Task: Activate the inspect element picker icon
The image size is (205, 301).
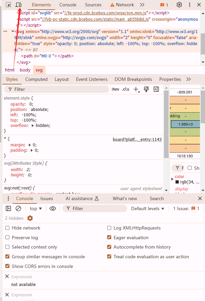Action: [8, 5]
